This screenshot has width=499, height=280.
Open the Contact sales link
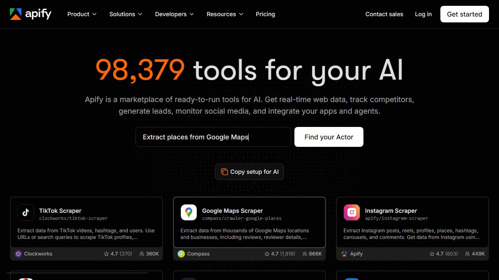point(384,14)
